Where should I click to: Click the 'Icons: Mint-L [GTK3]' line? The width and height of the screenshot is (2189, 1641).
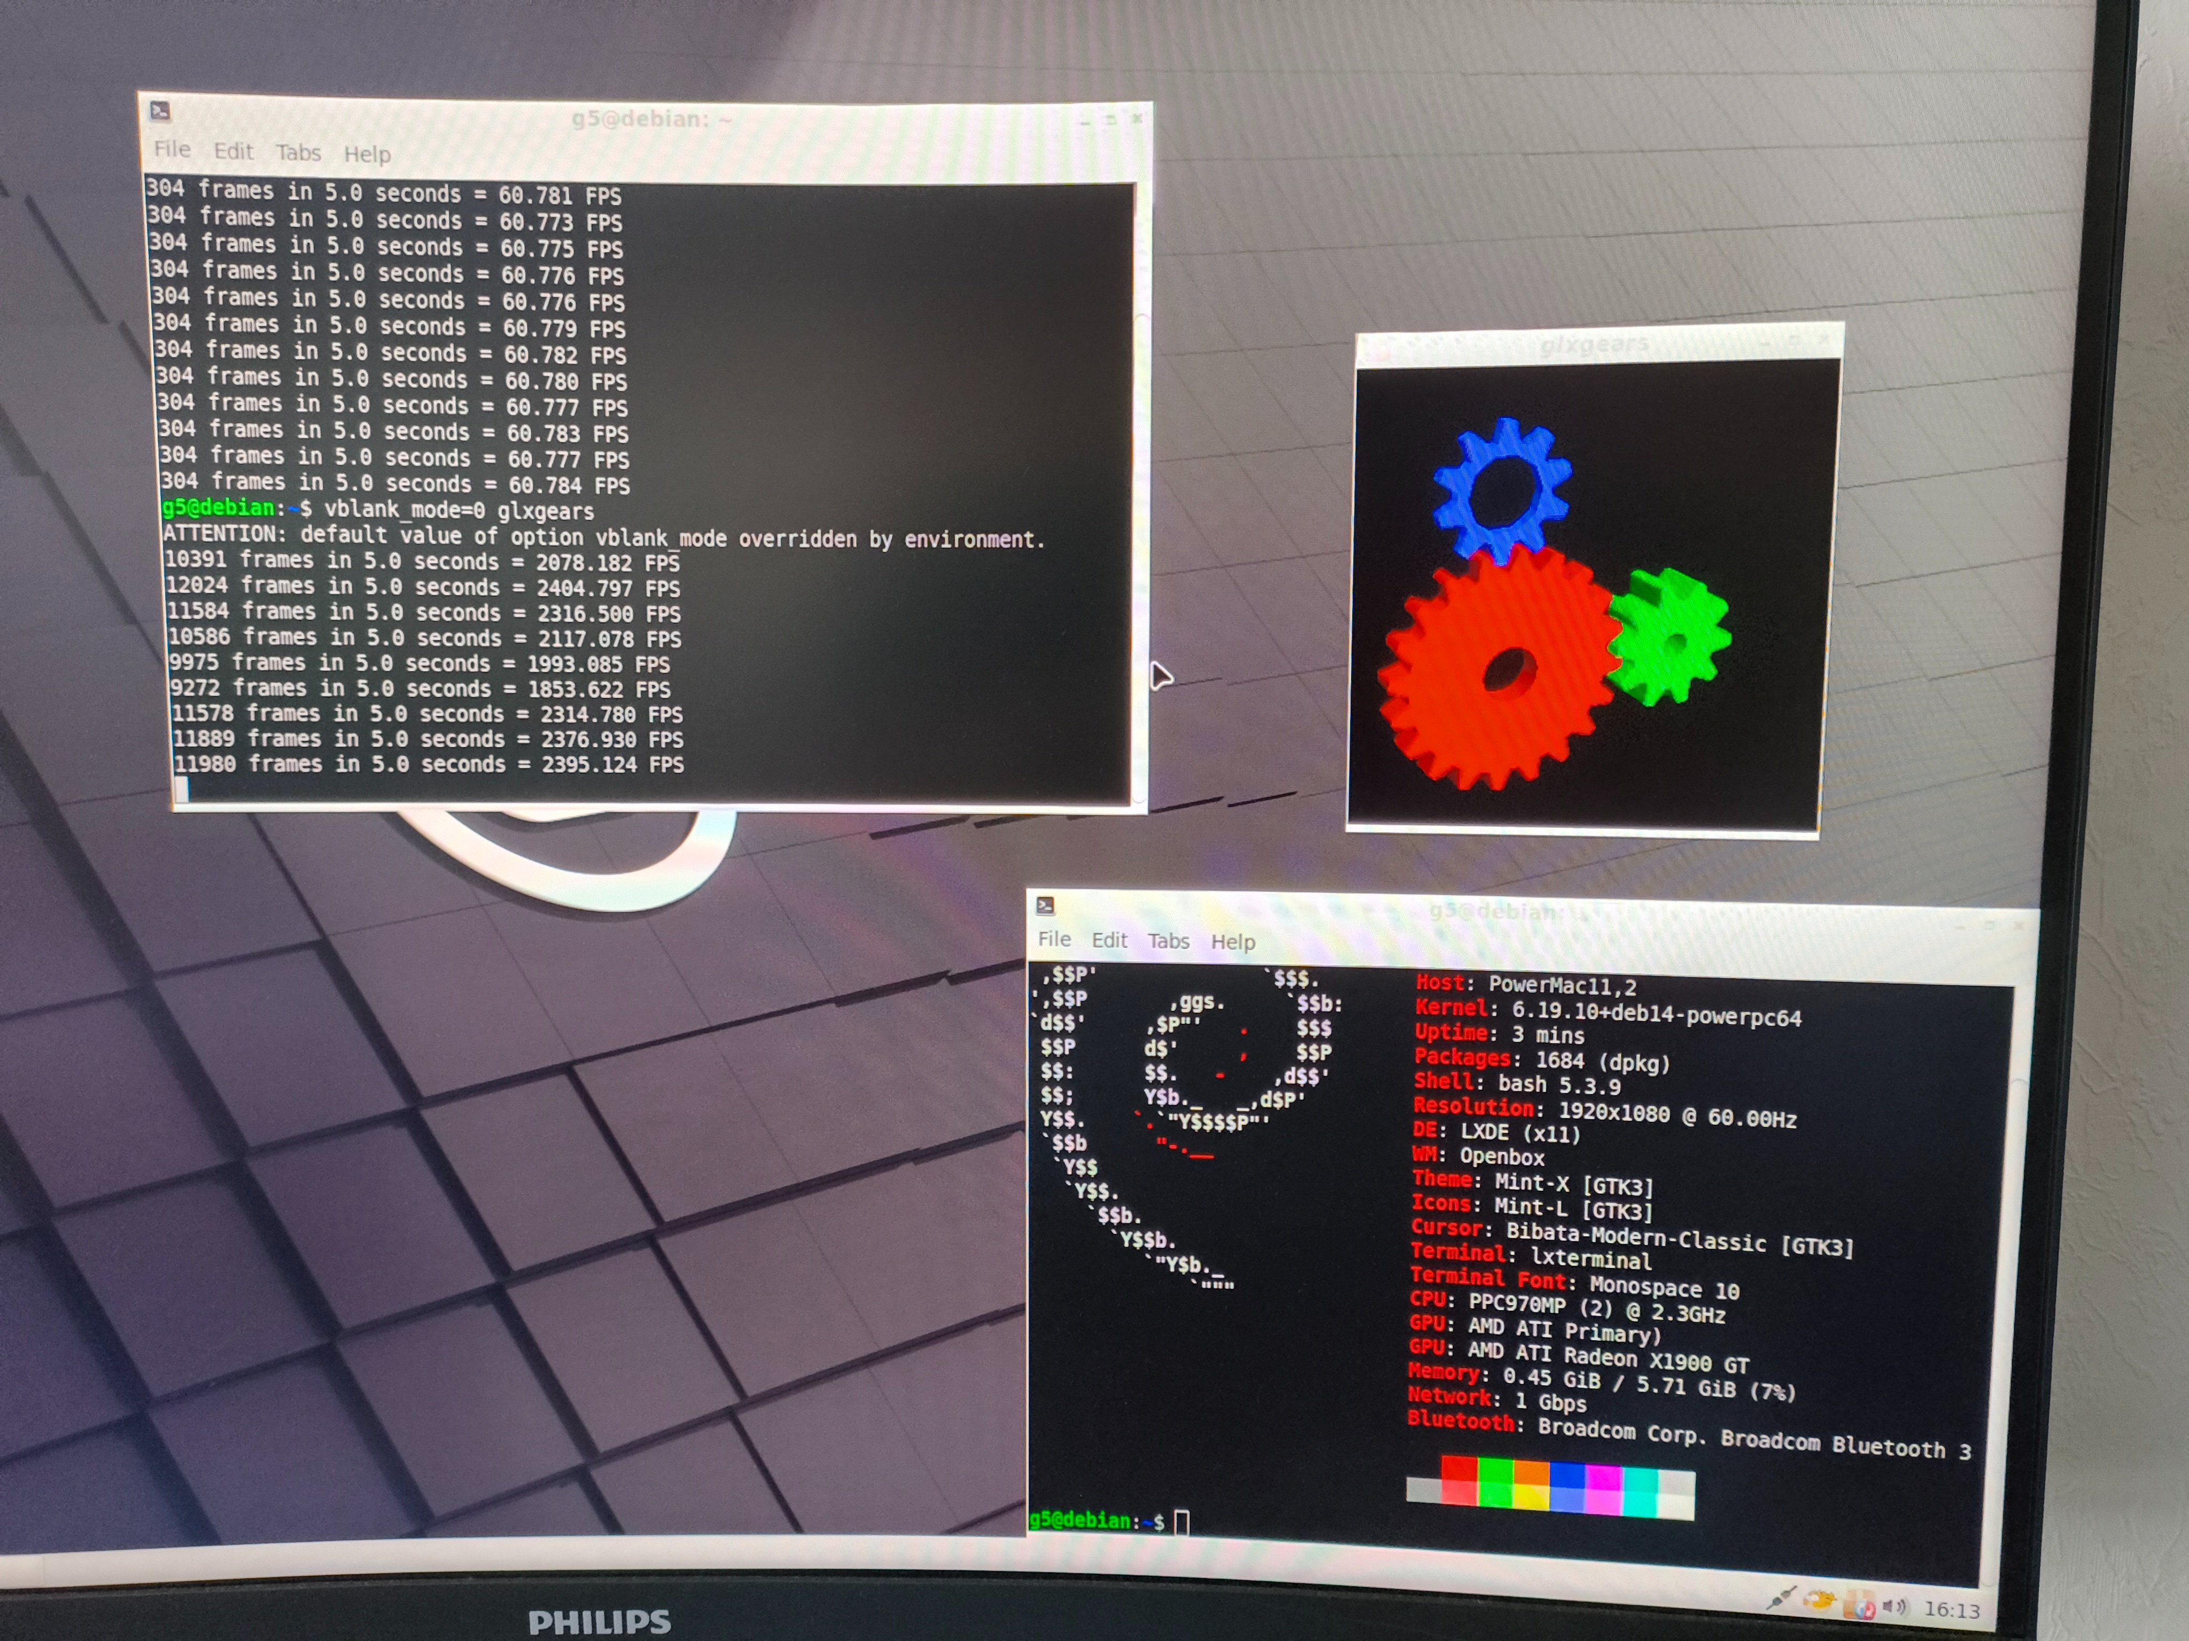1532,1207
